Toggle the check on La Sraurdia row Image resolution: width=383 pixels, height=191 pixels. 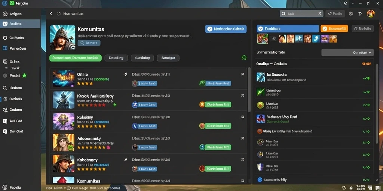tap(366, 78)
